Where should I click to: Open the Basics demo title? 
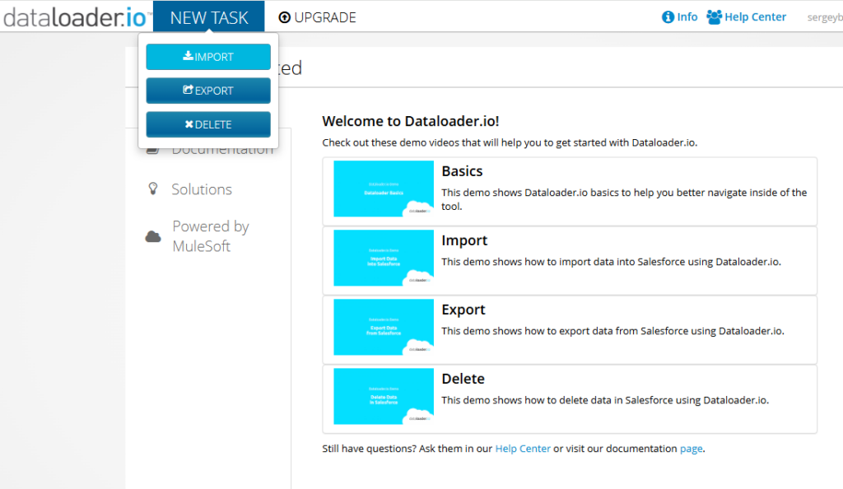pyautogui.click(x=462, y=171)
